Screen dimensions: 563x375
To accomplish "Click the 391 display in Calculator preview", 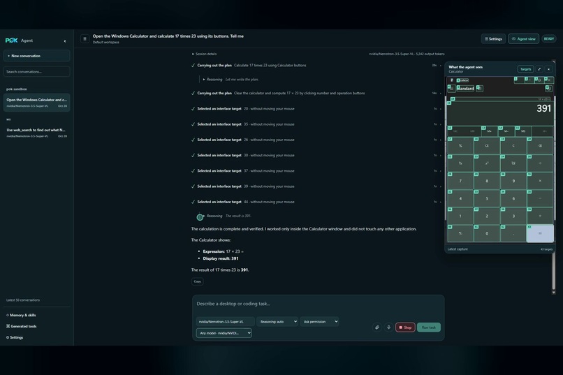I will point(543,108).
